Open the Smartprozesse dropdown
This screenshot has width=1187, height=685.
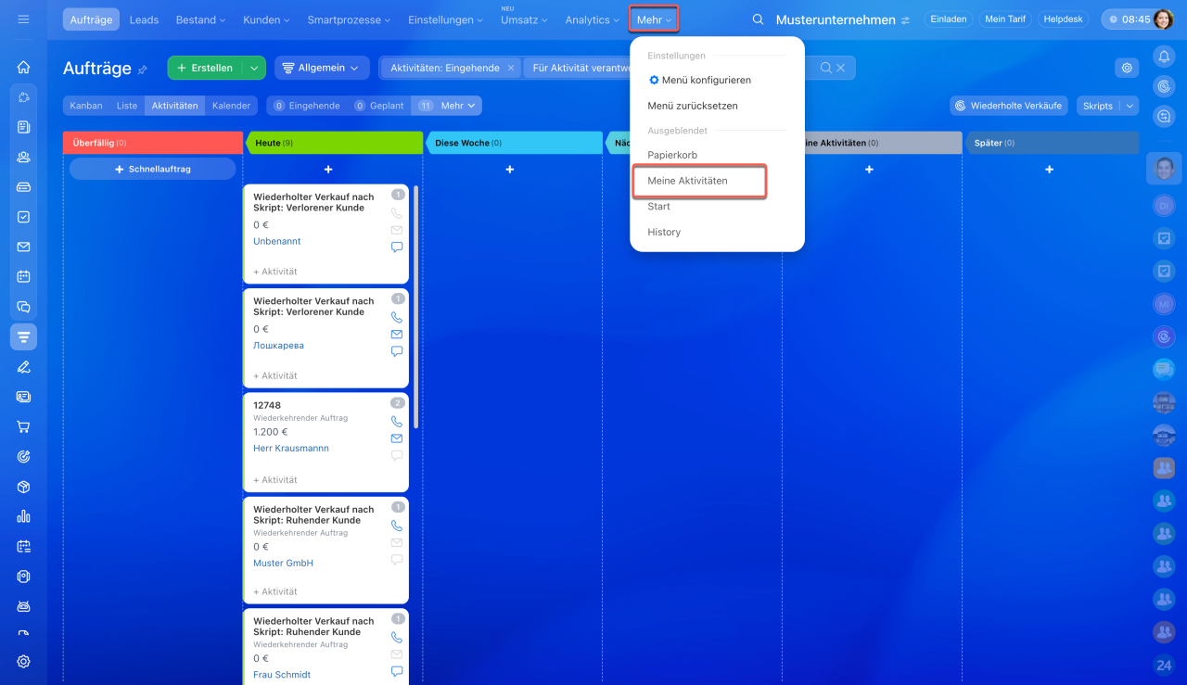coord(351,19)
